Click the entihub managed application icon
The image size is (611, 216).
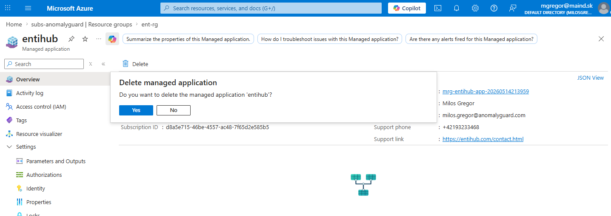click(12, 42)
